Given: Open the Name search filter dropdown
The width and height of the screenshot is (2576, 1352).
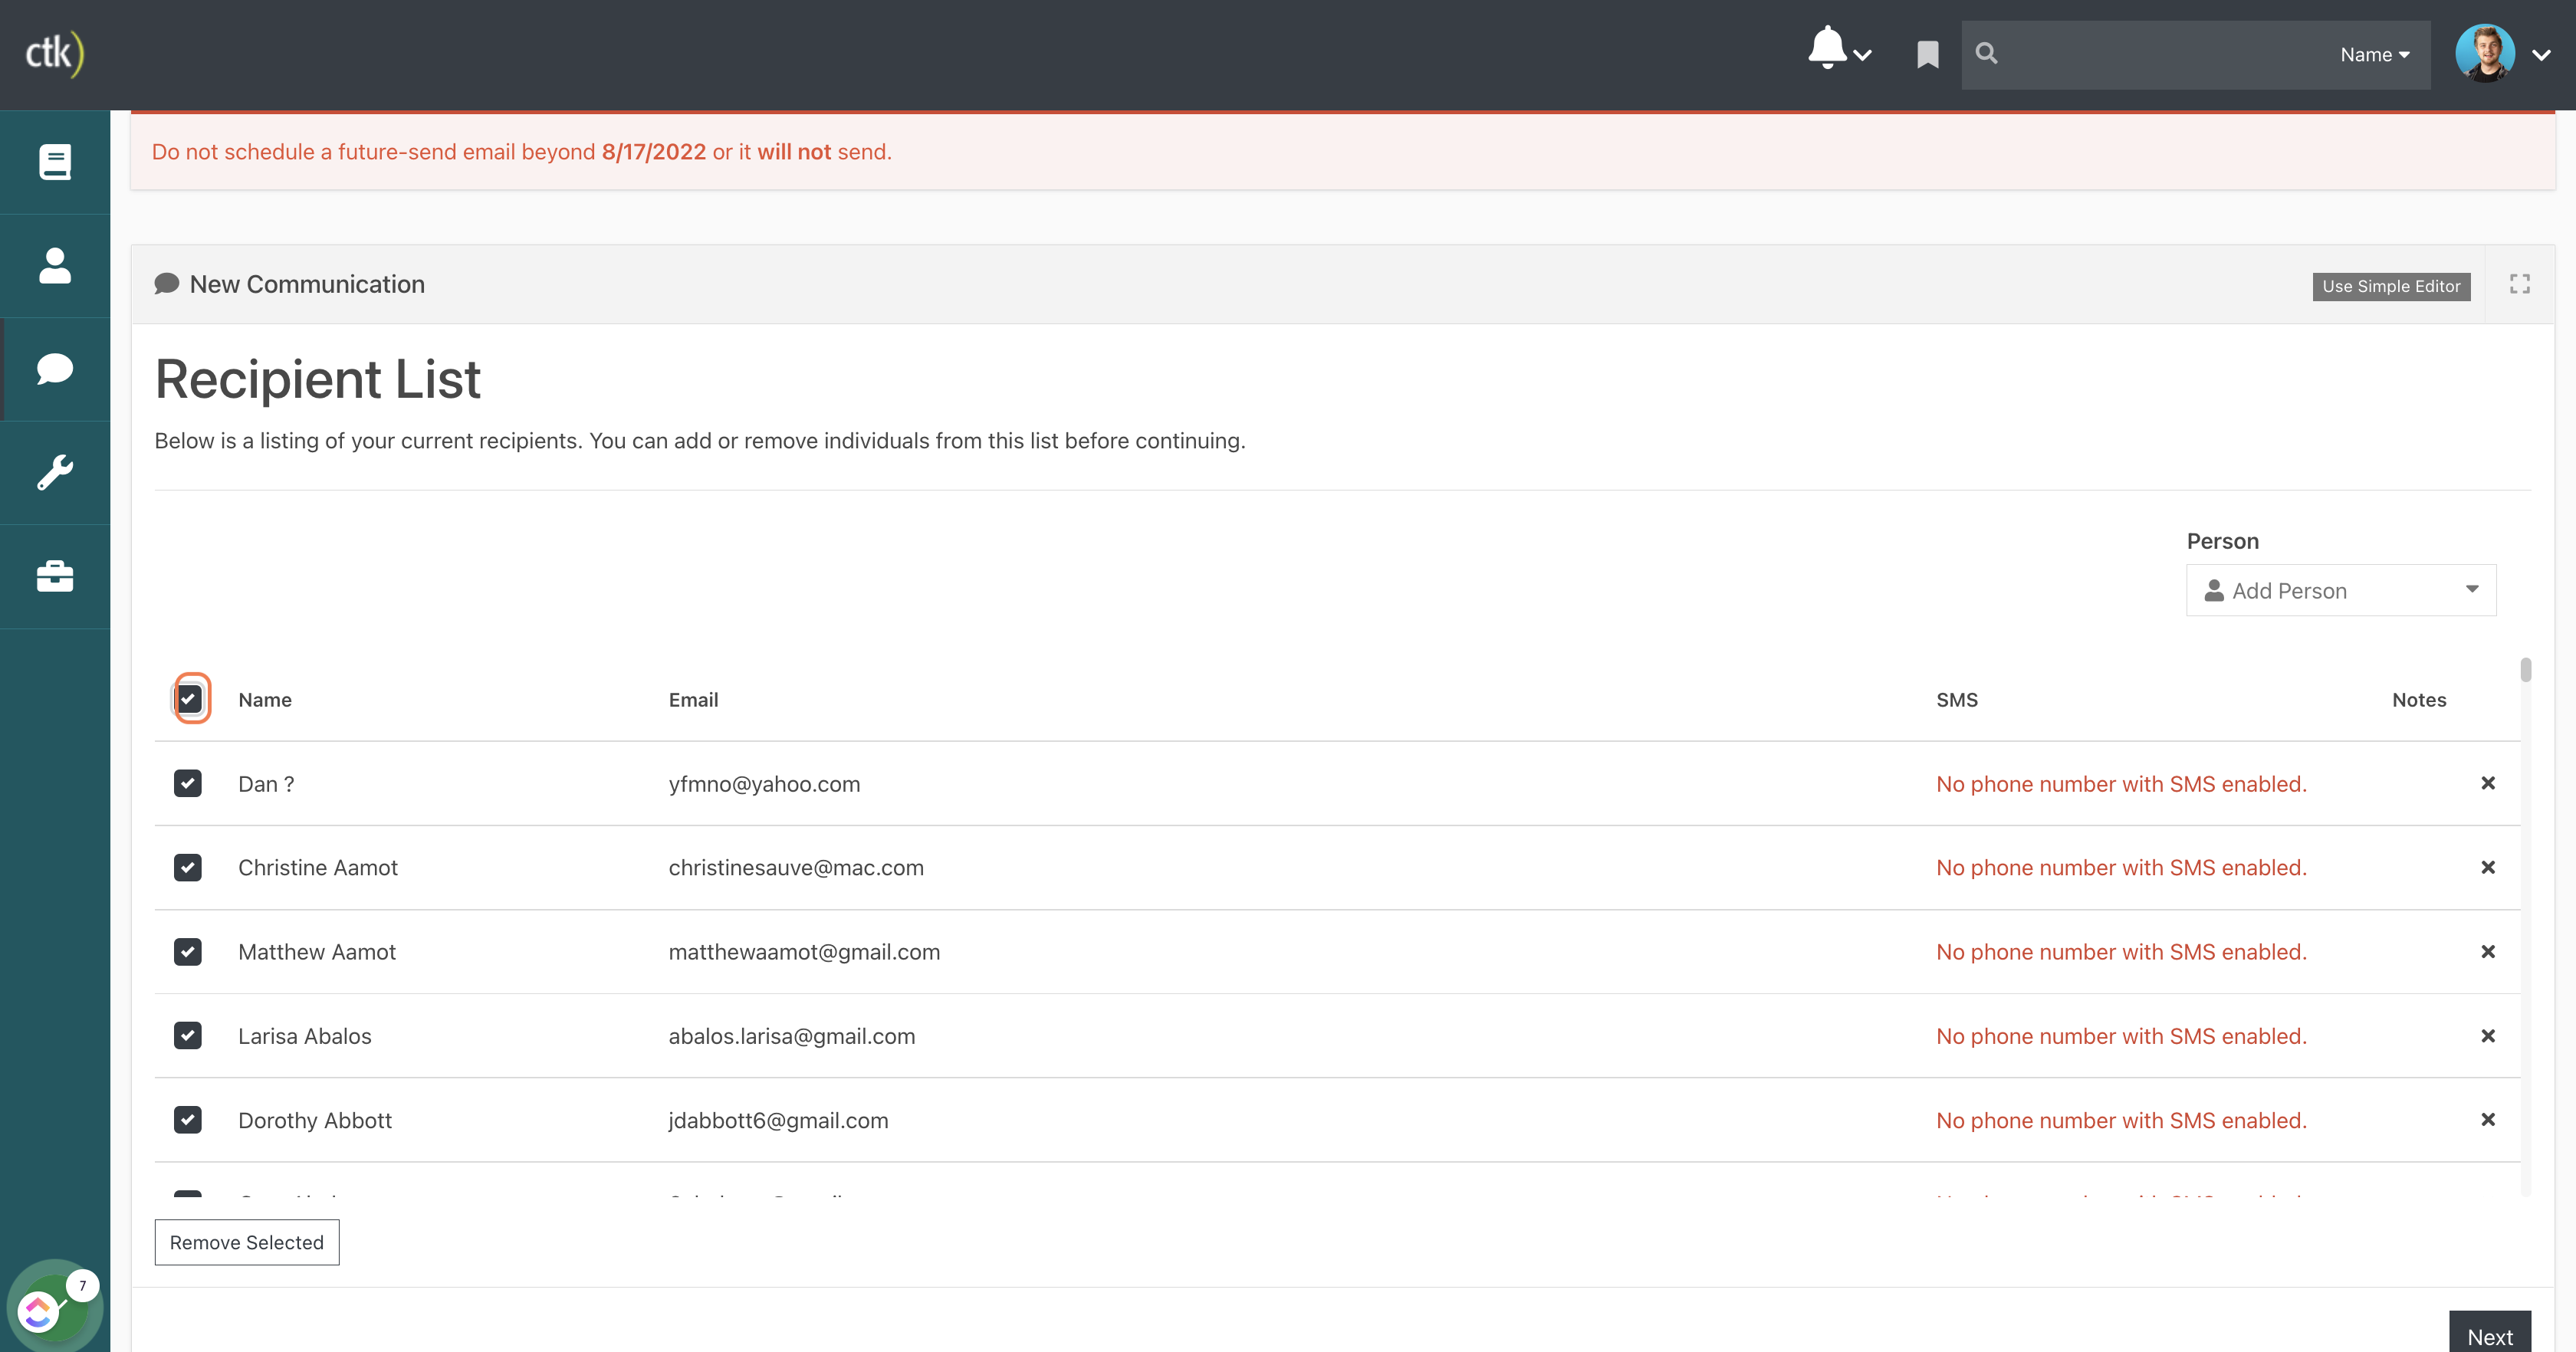Looking at the screenshot, I should [2374, 55].
